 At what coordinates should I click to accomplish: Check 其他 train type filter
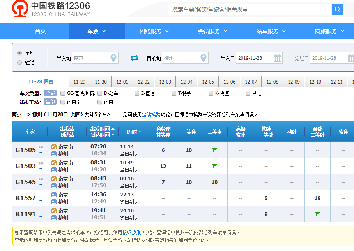(248, 93)
